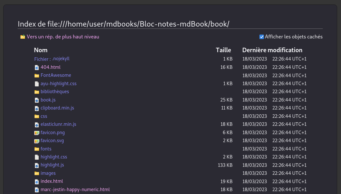The height and width of the screenshot is (194, 341).
Task: Open the marc-jestin-happy-numeric.html link
Action: [x=75, y=190]
